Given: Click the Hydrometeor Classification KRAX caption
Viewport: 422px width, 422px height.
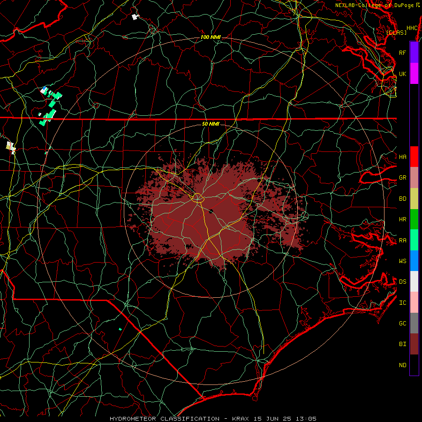Looking at the screenshot, I should (213, 419).
